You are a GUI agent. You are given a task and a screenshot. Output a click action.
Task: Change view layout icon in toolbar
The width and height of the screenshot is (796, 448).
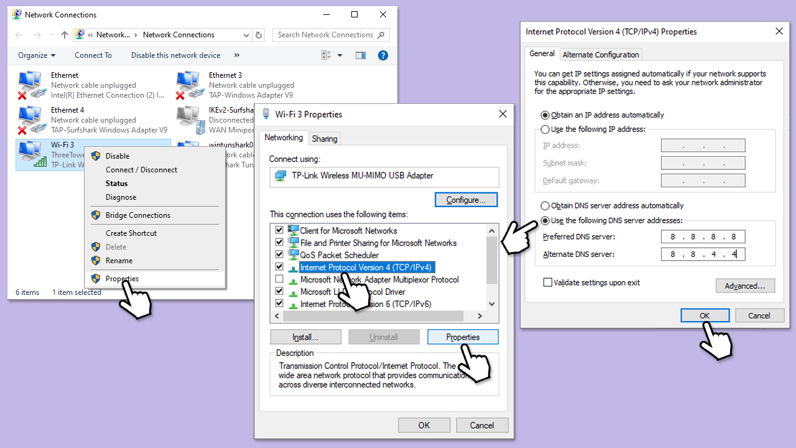(x=326, y=55)
